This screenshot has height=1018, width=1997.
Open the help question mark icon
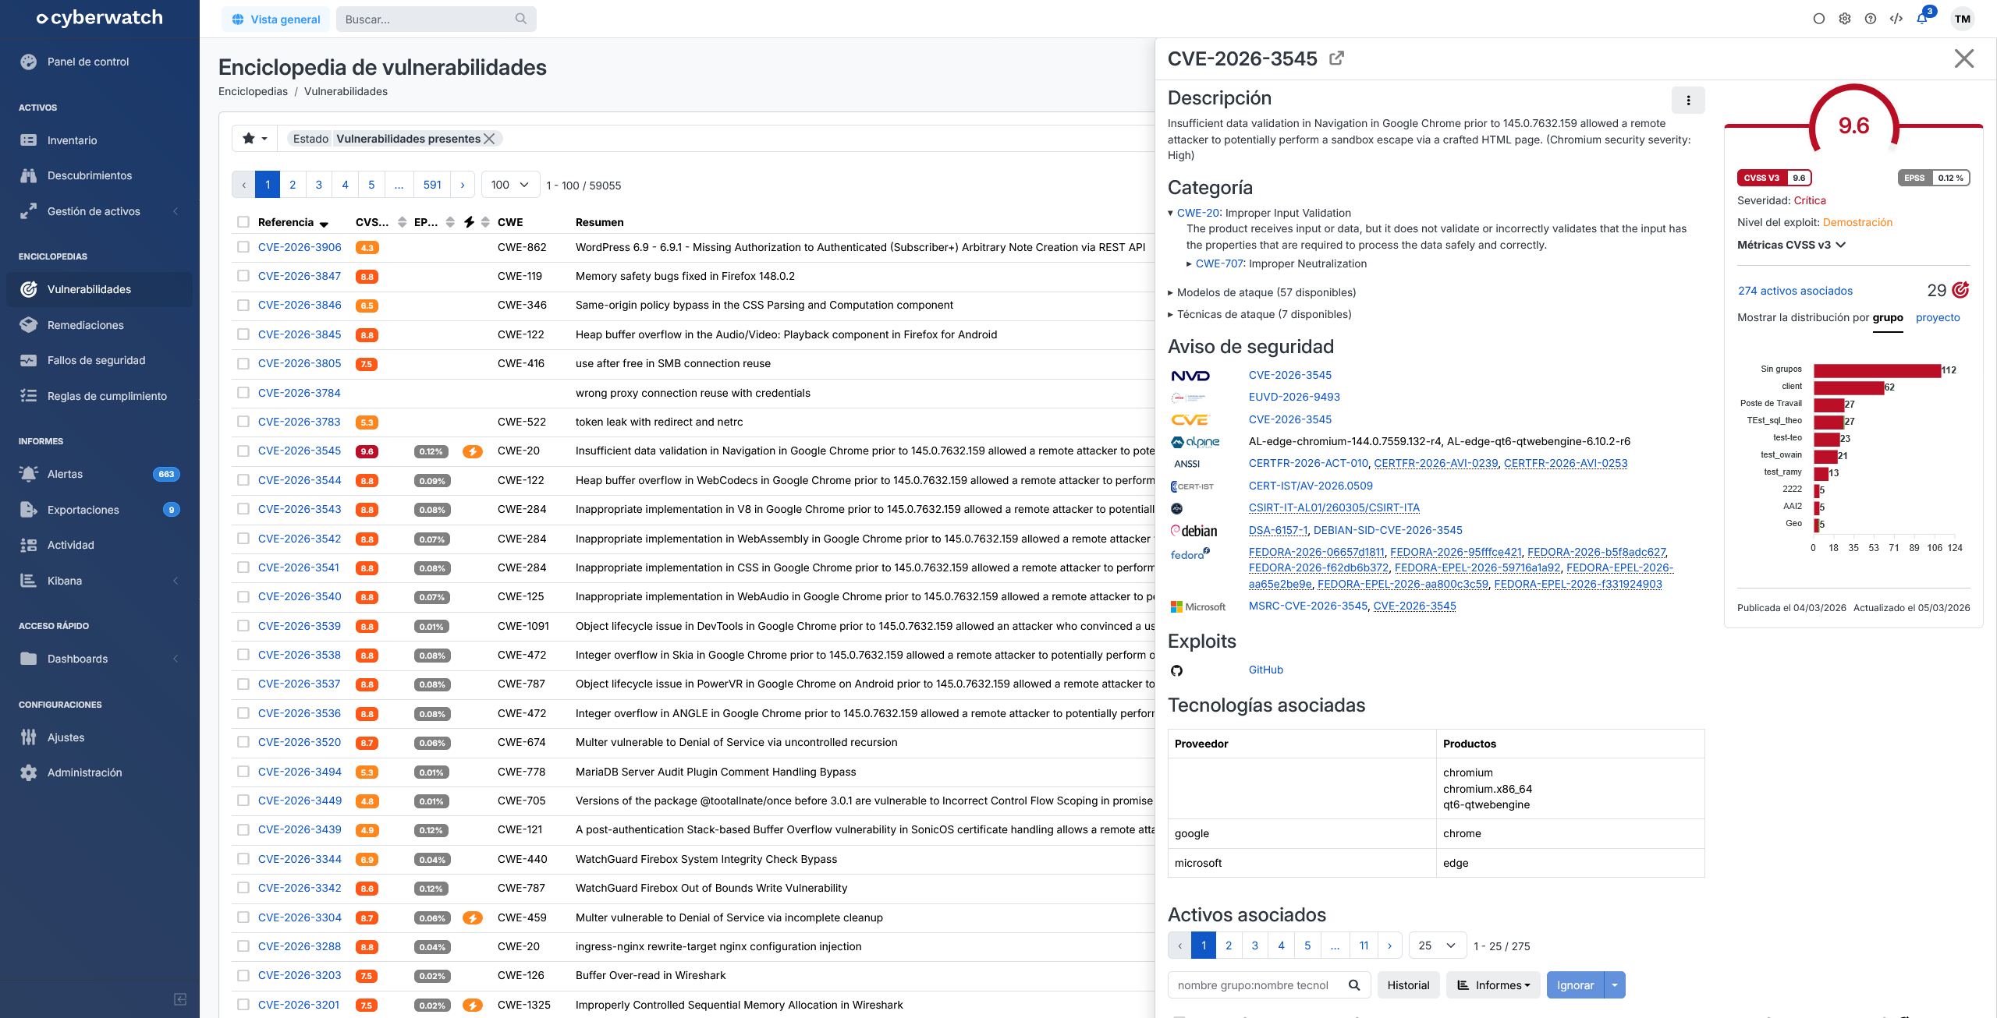[x=1871, y=19]
